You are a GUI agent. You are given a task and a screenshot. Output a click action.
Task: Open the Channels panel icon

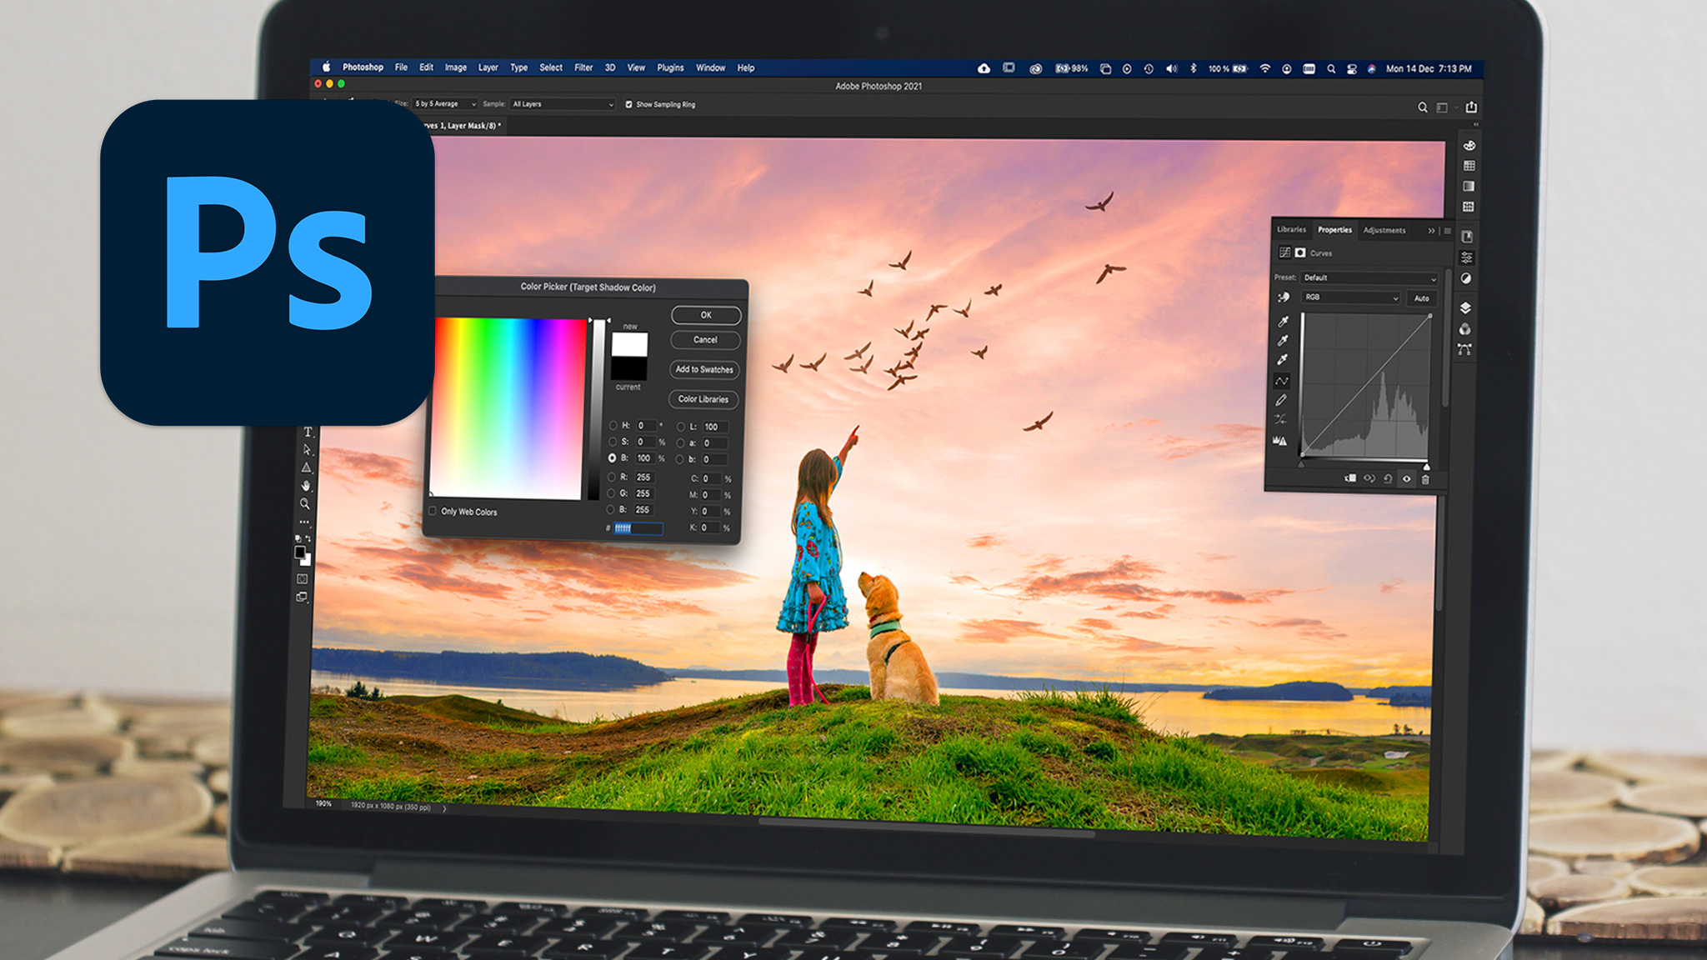pyautogui.click(x=1464, y=329)
